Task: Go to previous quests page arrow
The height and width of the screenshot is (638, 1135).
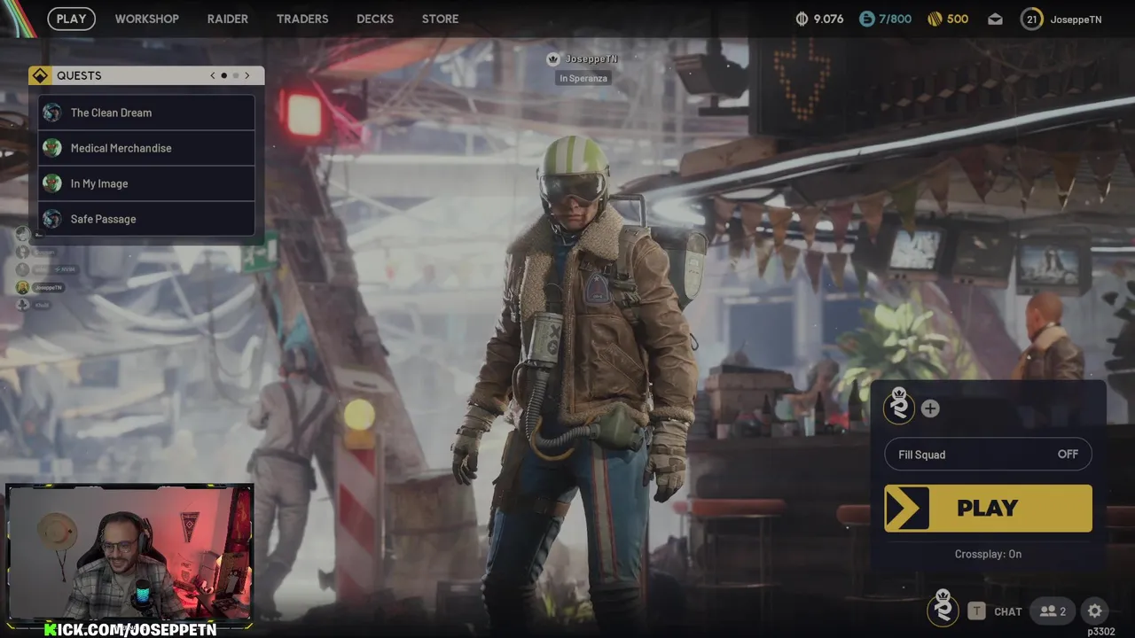Action: (x=213, y=75)
